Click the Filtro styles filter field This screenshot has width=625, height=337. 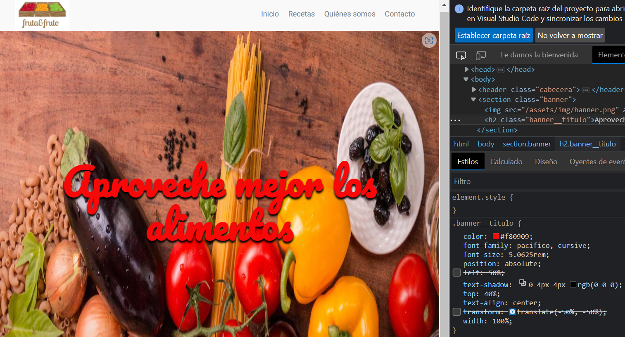537,181
